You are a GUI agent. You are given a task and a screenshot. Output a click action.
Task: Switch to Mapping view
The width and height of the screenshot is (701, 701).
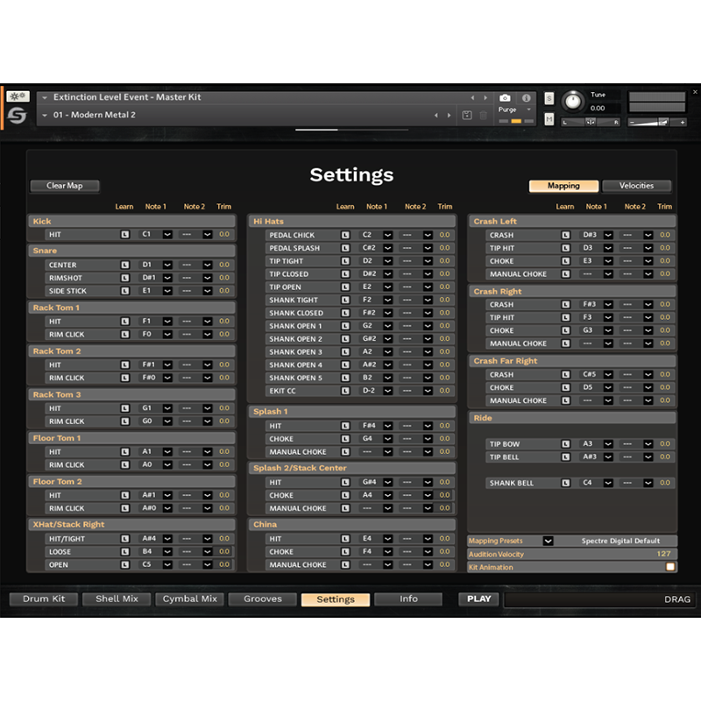pyautogui.click(x=563, y=186)
